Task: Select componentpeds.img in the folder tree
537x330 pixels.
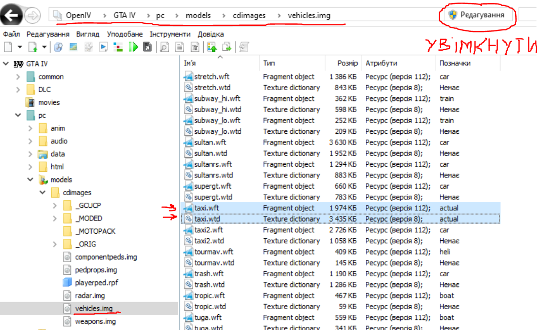Action: click(x=106, y=257)
